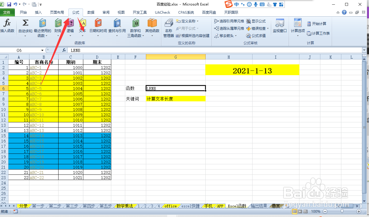Switch to Normal view in status bar
Image resolution: width=369 pixels, height=217 pixels.
(295, 211)
